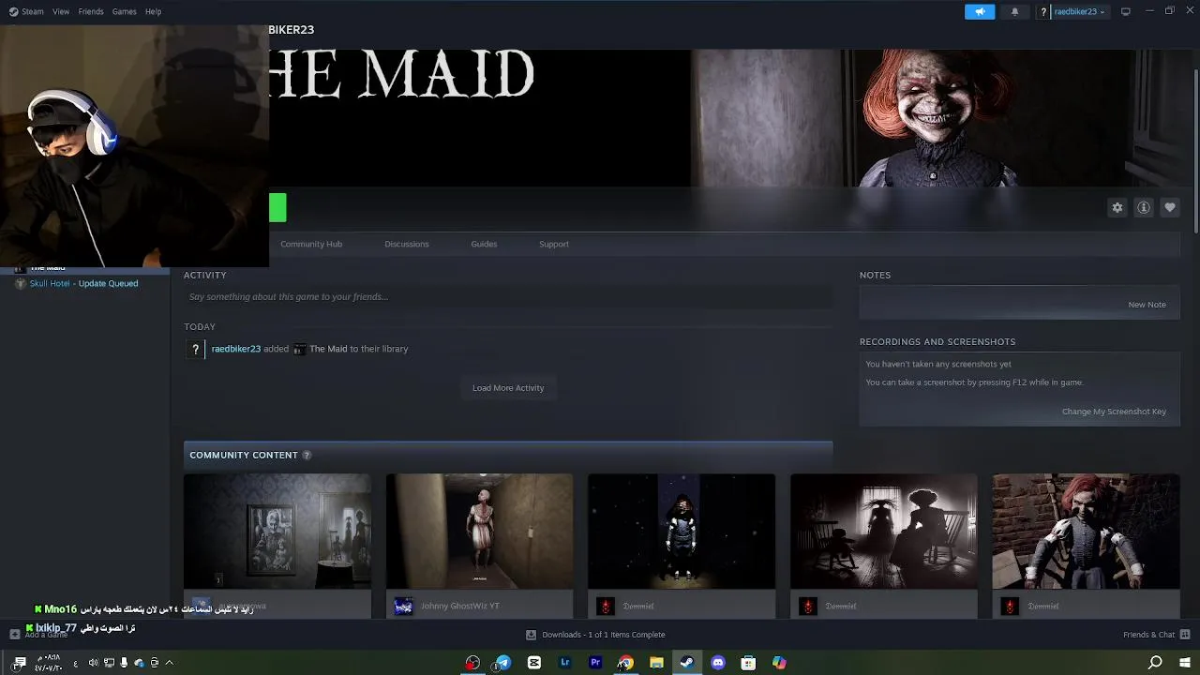
Task: Open the Discussions tab
Action: [407, 244]
